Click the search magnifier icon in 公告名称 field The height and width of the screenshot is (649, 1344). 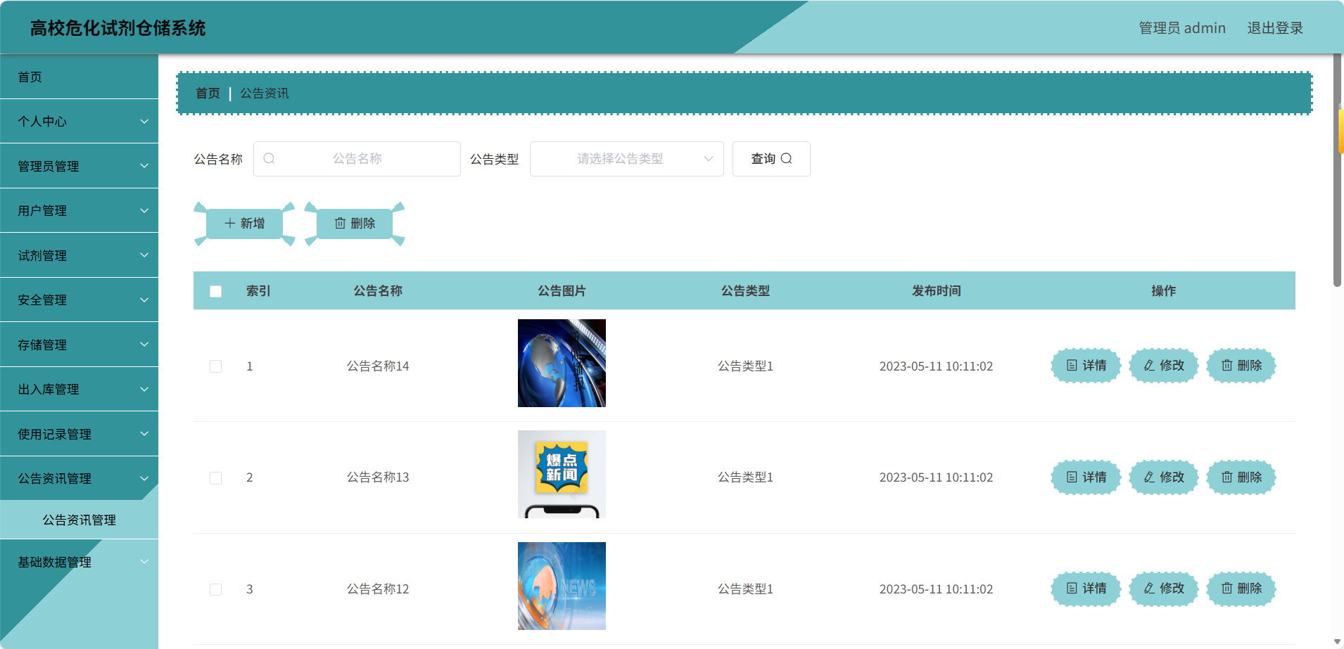269,159
